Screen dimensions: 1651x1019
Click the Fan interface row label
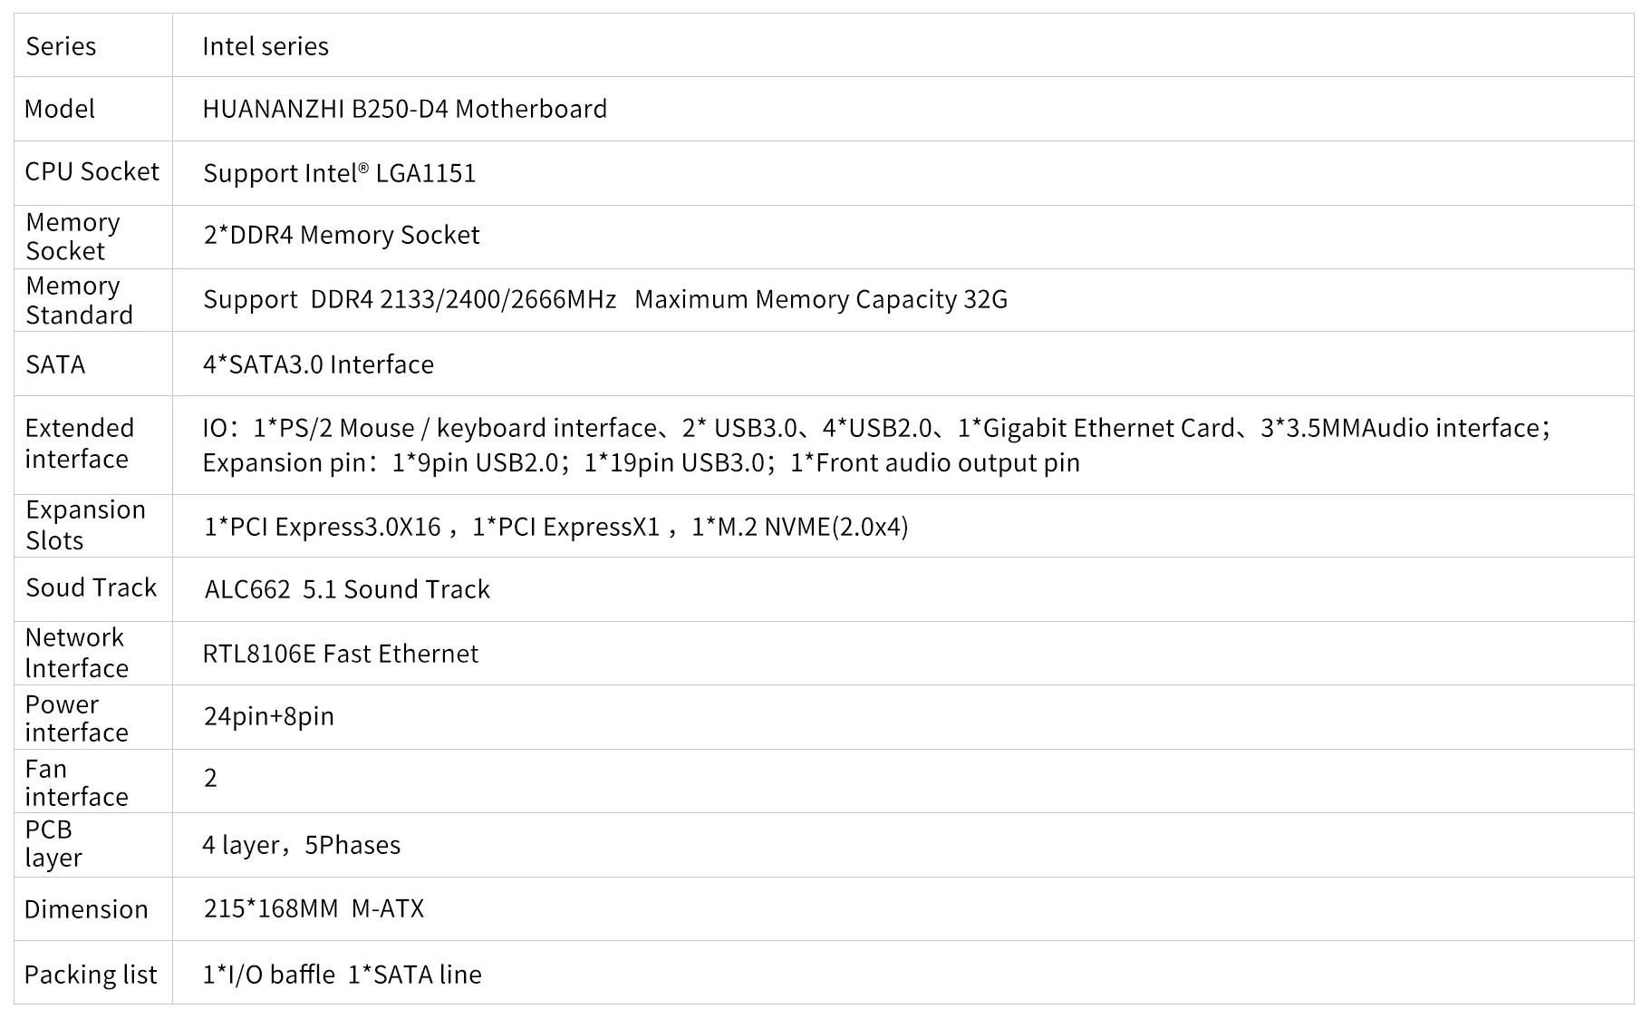pyautogui.click(x=76, y=782)
